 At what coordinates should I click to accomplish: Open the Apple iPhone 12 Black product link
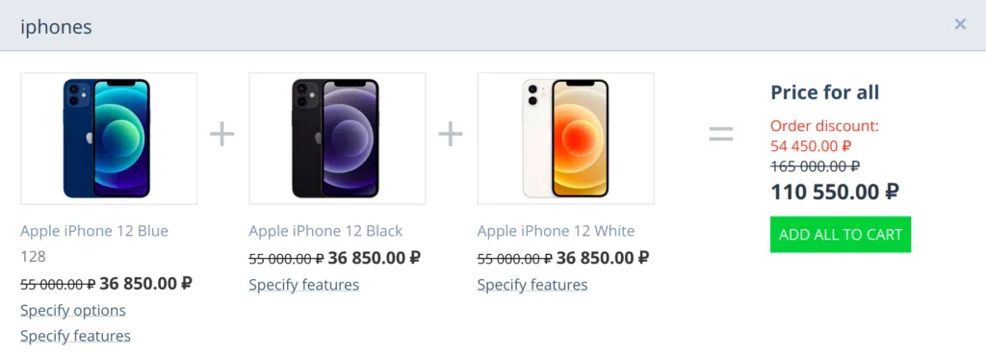(325, 231)
